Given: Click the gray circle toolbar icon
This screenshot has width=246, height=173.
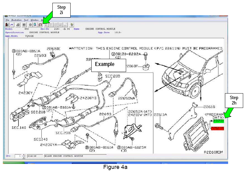Looking at the screenshot, I should [x=30, y=24].
